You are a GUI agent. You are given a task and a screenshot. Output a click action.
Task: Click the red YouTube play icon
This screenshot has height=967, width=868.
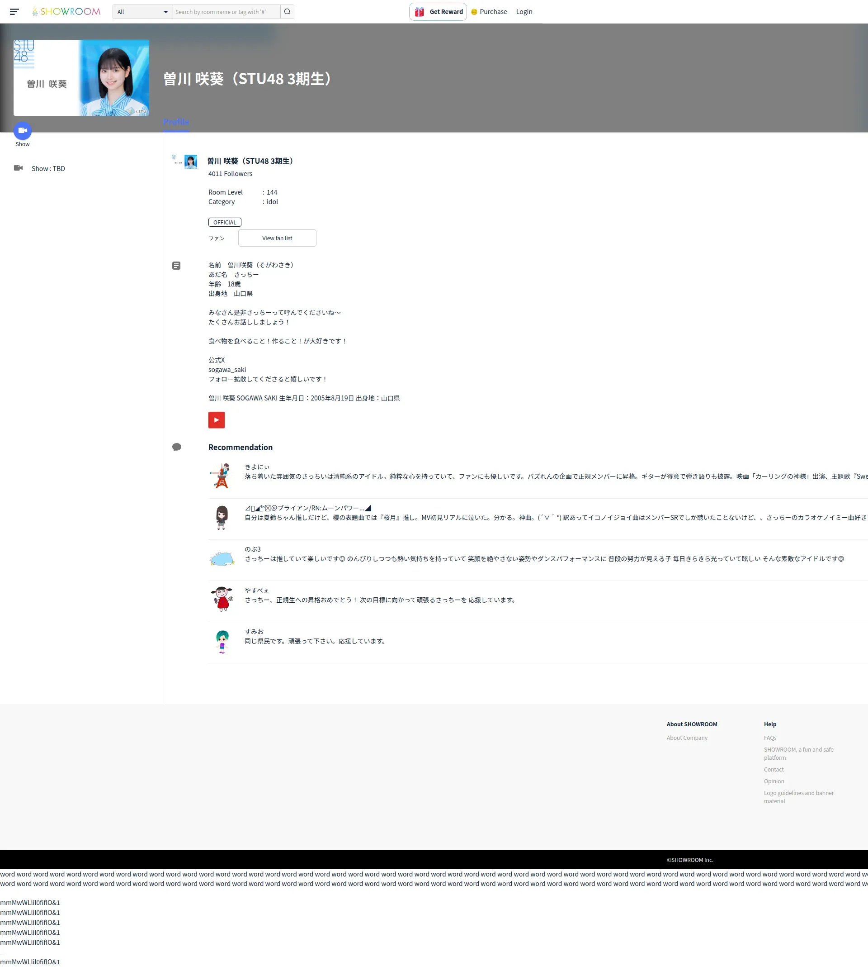[216, 420]
